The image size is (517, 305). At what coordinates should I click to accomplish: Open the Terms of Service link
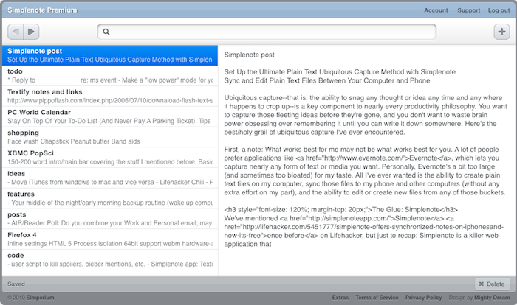coord(377,298)
